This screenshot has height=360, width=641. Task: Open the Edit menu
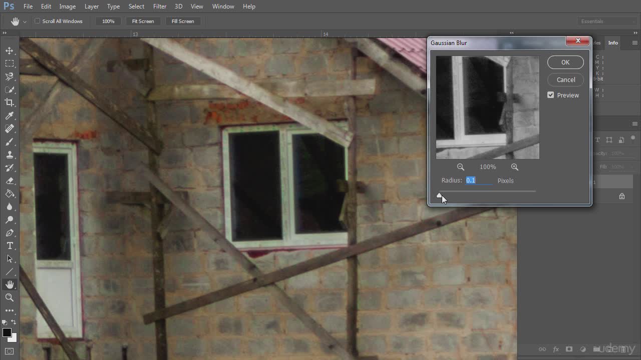click(x=46, y=6)
